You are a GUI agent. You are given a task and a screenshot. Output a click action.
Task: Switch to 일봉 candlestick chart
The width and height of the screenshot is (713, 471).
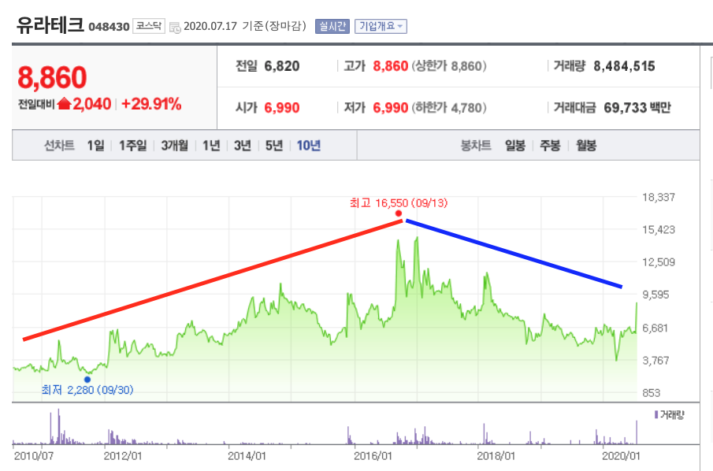point(515,146)
